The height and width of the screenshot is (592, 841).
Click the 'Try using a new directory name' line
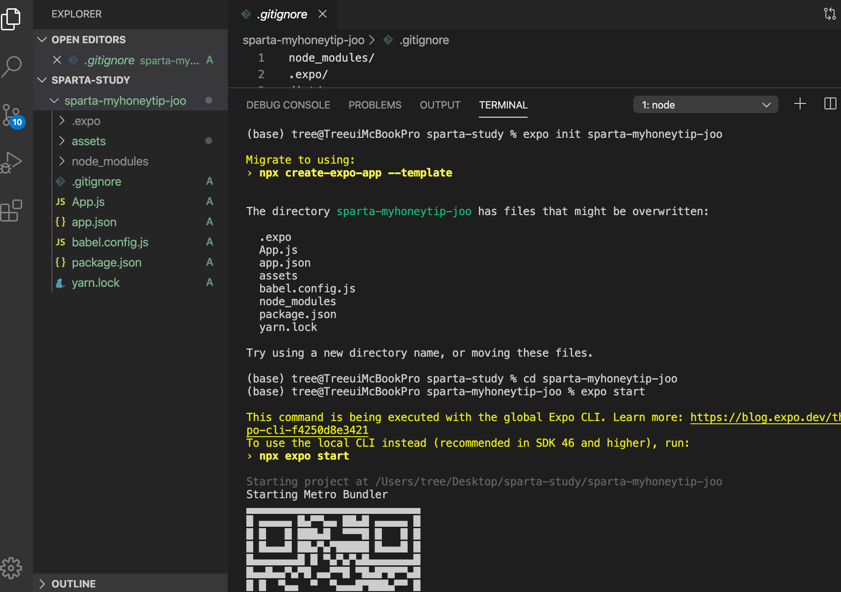click(x=420, y=353)
